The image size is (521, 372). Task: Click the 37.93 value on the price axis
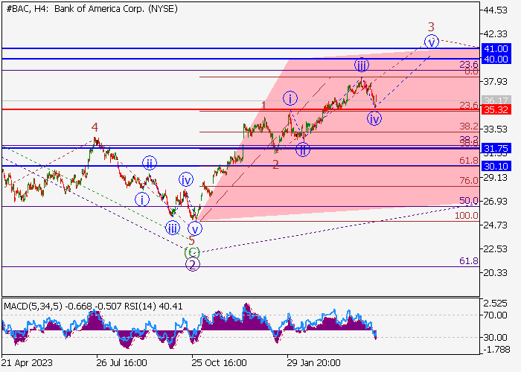click(x=496, y=81)
